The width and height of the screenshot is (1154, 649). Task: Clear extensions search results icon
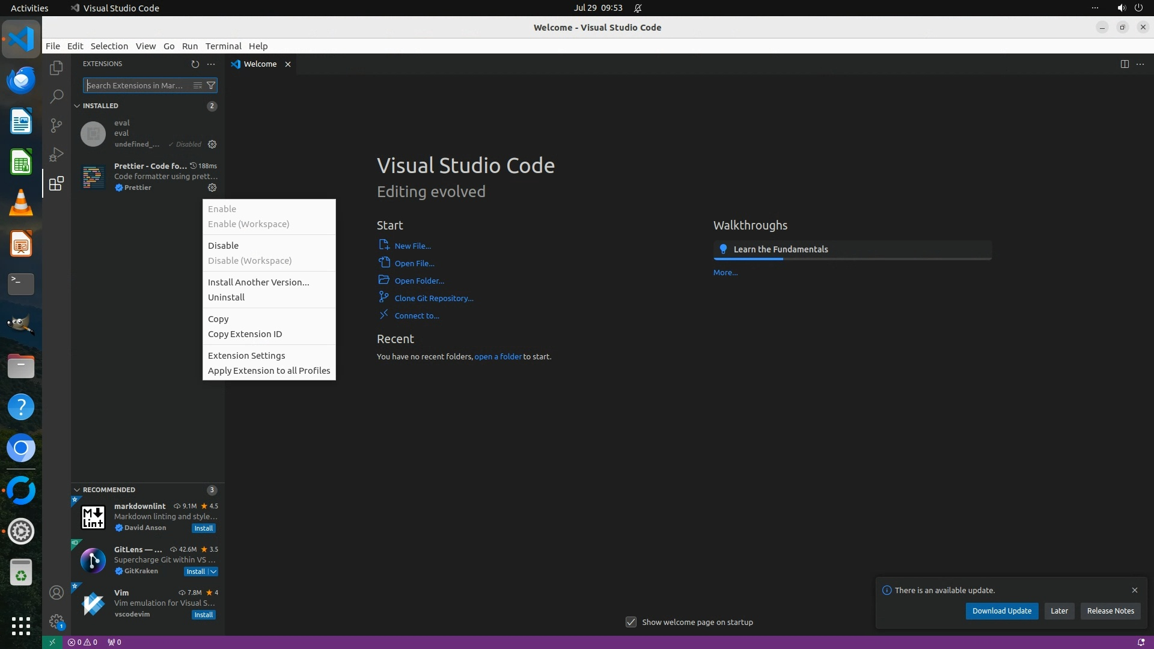197,85
